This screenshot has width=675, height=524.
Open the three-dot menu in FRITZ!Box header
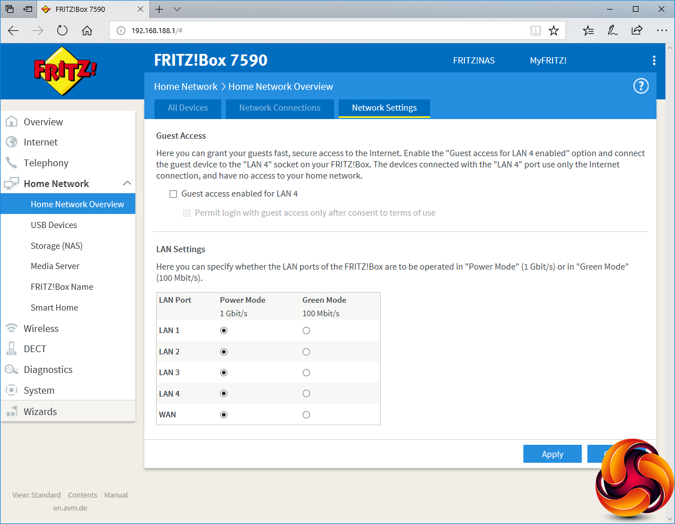pyautogui.click(x=654, y=61)
